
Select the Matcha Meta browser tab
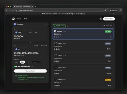pos(23,6)
